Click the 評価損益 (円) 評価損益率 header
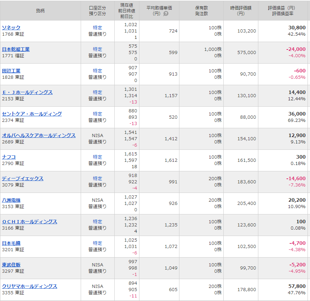310x301 pixels. pos(283,11)
